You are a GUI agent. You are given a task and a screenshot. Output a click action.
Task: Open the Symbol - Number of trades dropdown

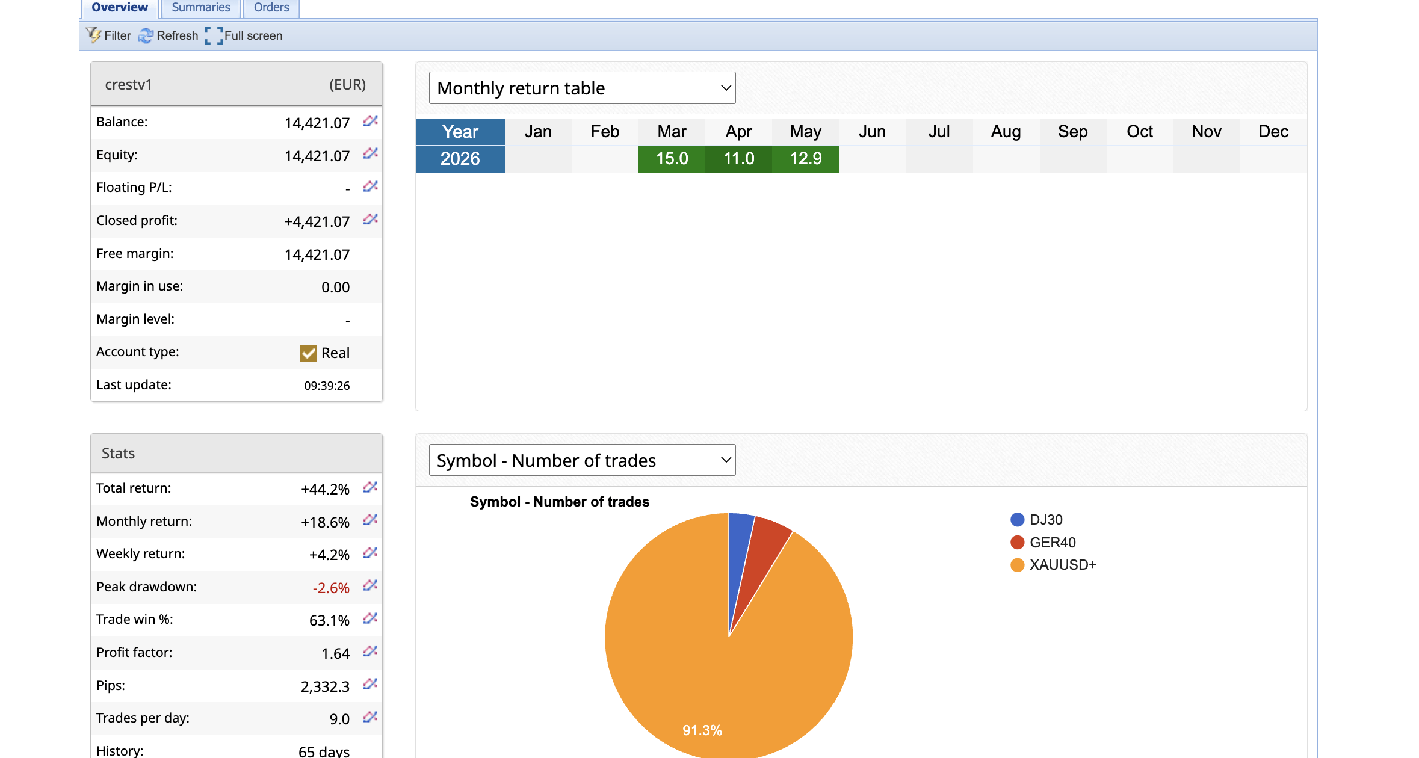click(x=582, y=460)
